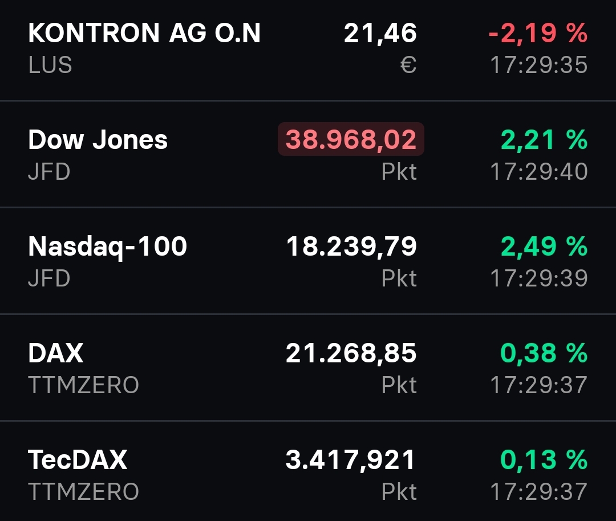Click the DAX value 21.268,85

pos(352,353)
